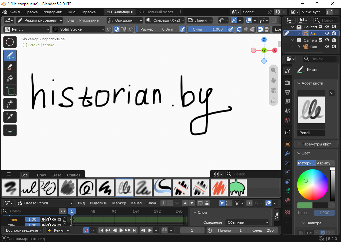This screenshot has height=242, width=341.
Task: Open the Help menu
Action: click(88, 12)
